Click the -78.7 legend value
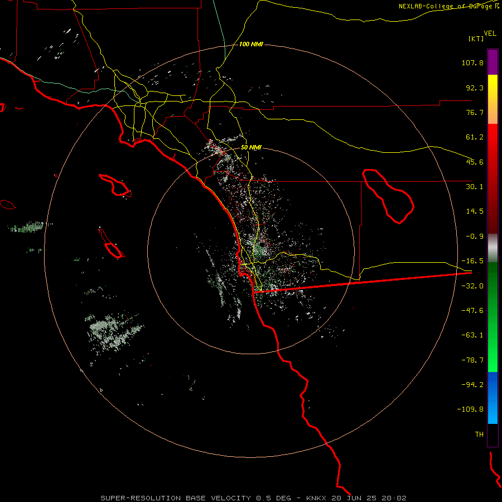The width and height of the screenshot is (502, 502). pyautogui.click(x=472, y=360)
